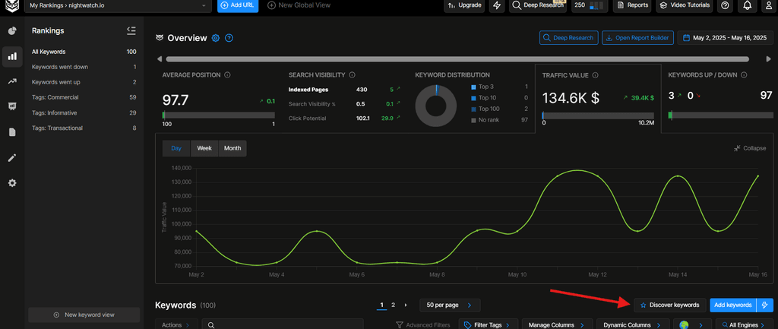Open the Manage Columns dropdown
Viewport: 778px width, 329px height.
click(558, 324)
